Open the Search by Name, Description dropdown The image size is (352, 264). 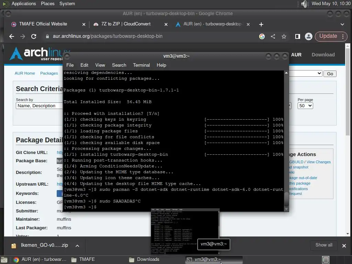point(39,106)
